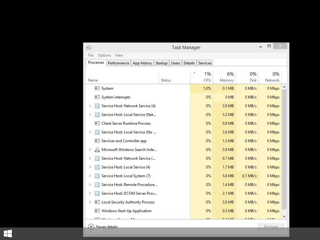Viewport: 320px width, 240px height.
Task: Maximize the Task Manager window
Action: pos(269,46)
